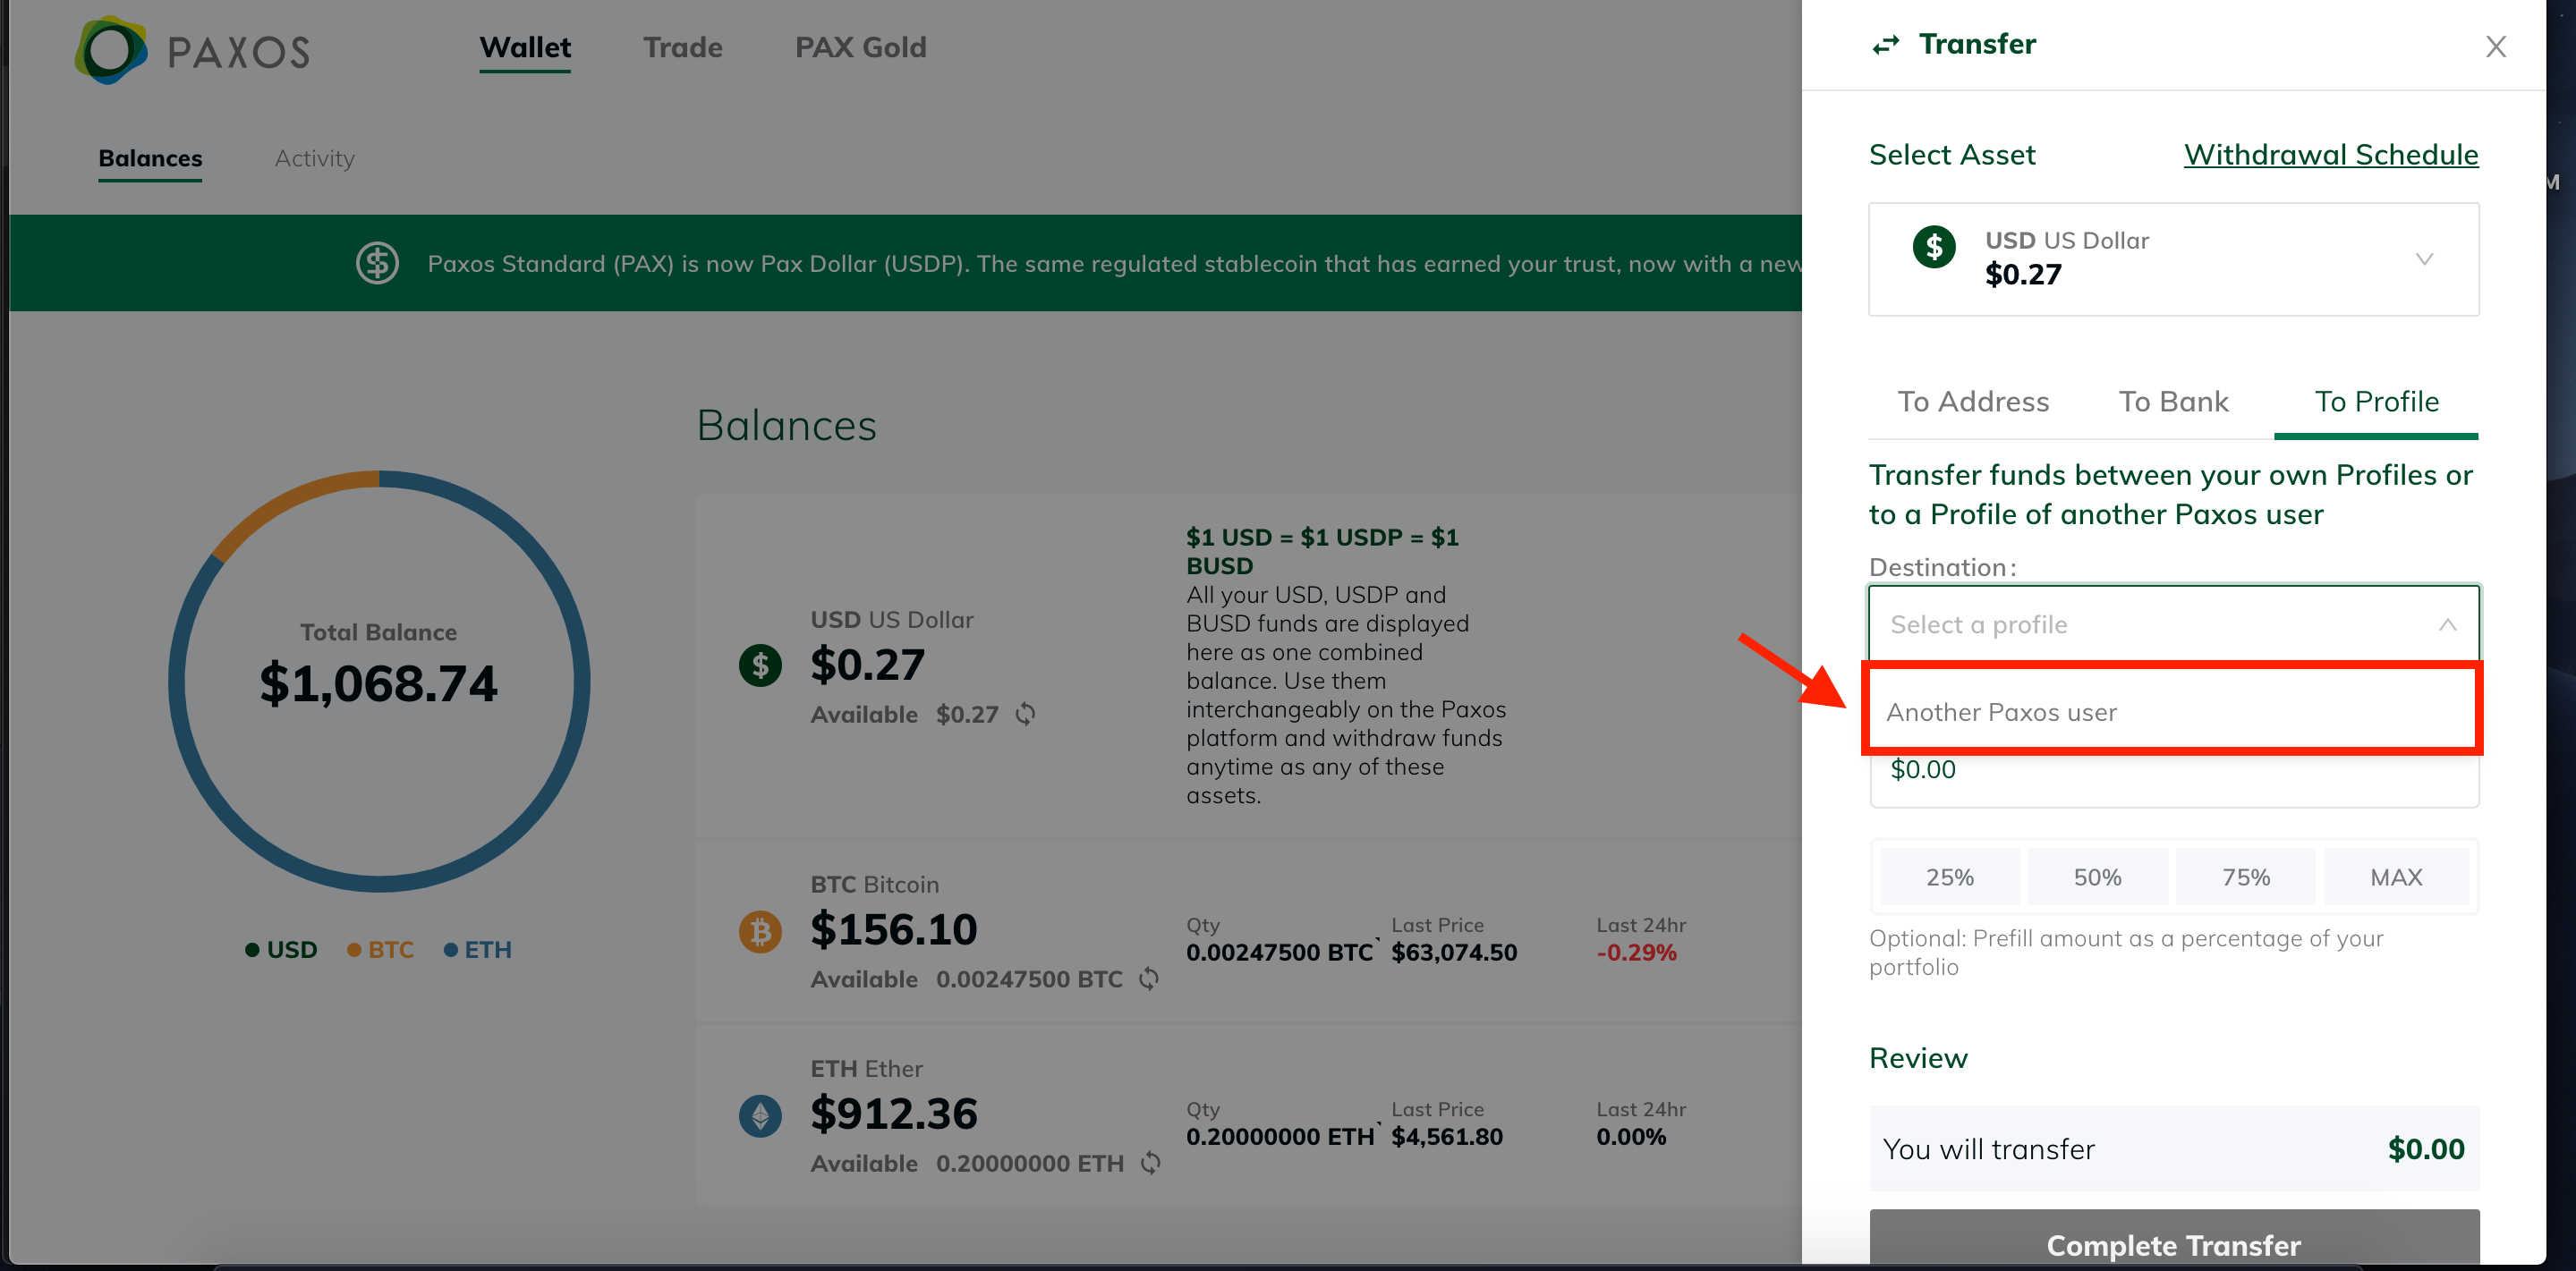The height and width of the screenshot is (1271, 2576).
Task: Click the dollar icon in the green banner
Action: coord(377,263)
